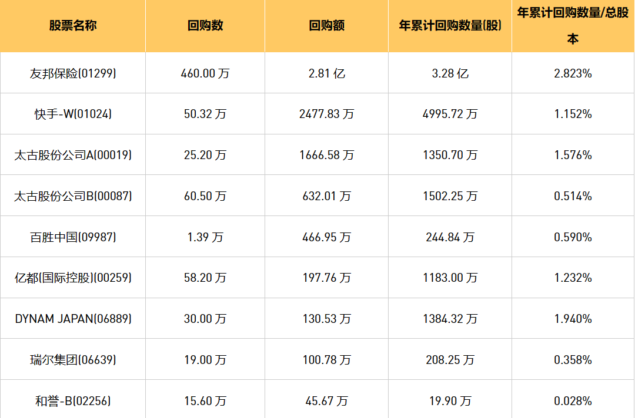Click DYNAM JAPAN(06889) stock name
This screenshot has height=418, width=635.
73,319
